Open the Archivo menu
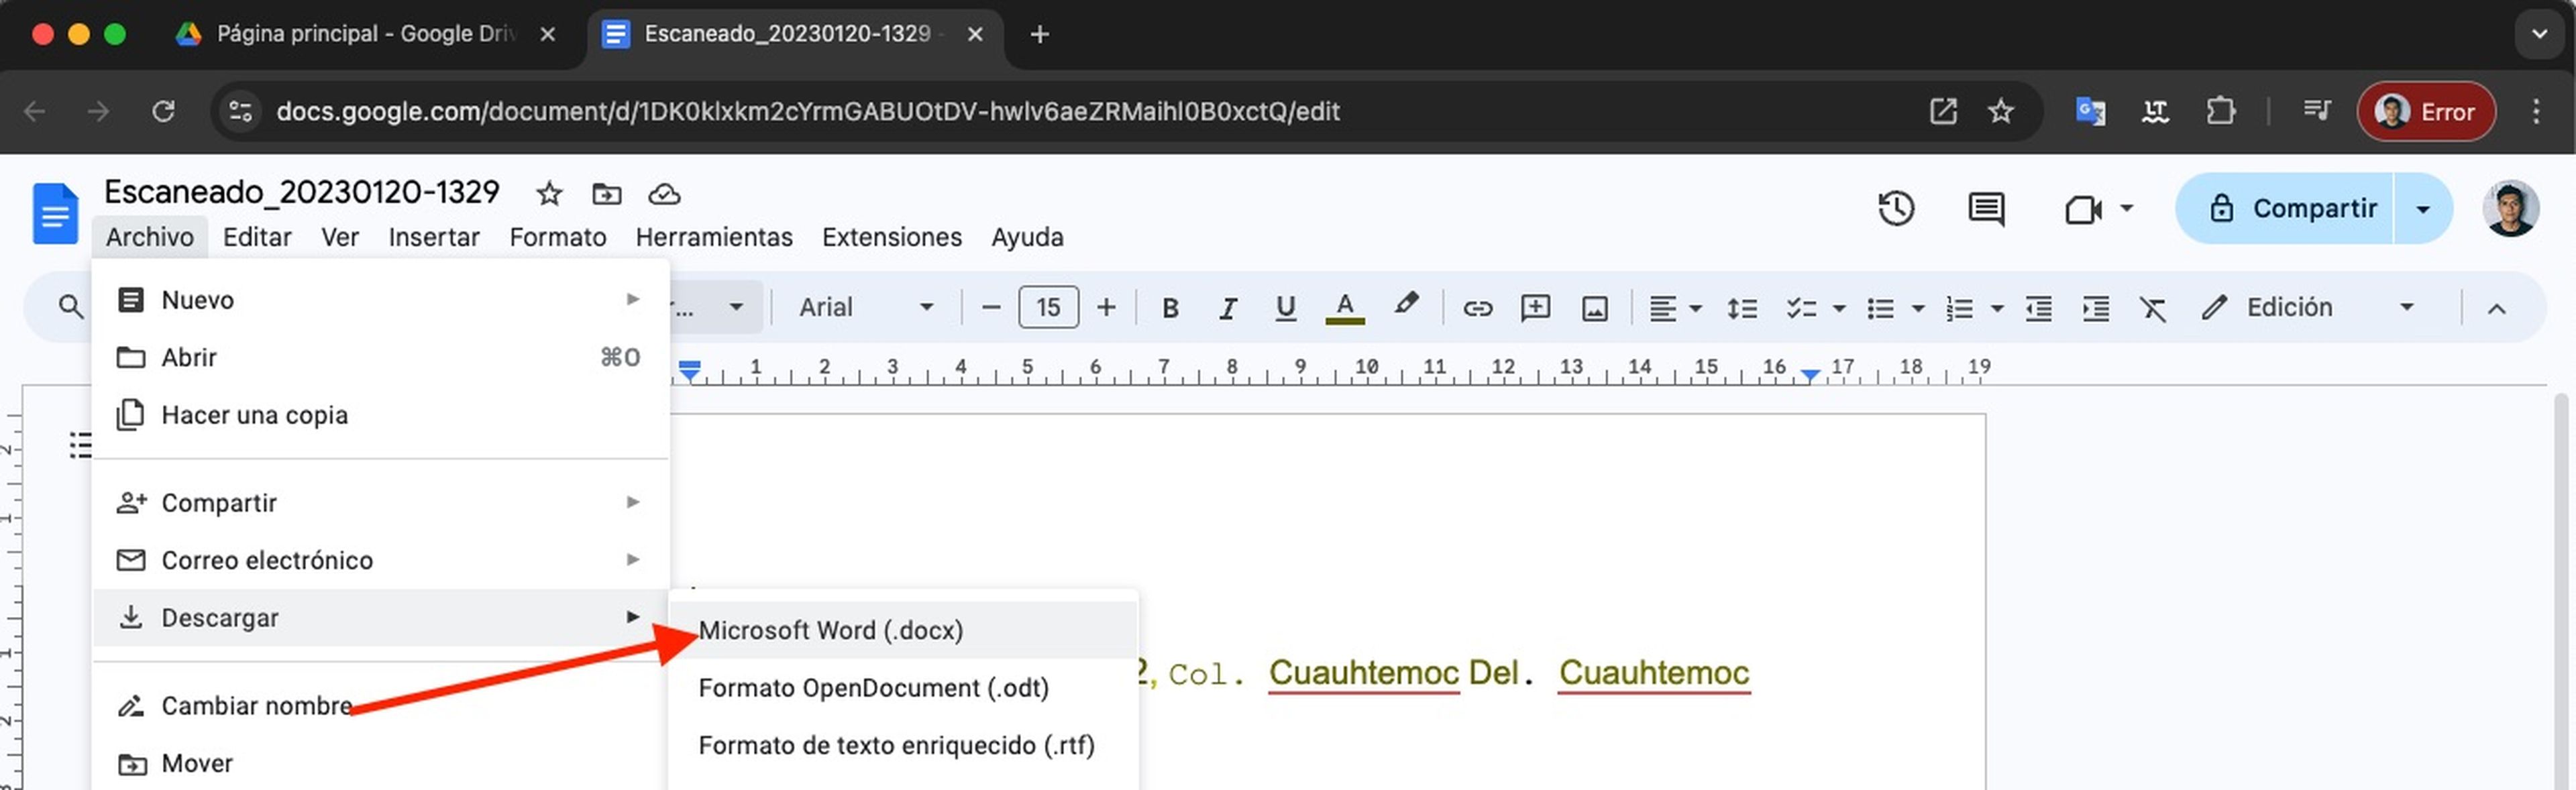2576x790 pixels. (150, 237)
